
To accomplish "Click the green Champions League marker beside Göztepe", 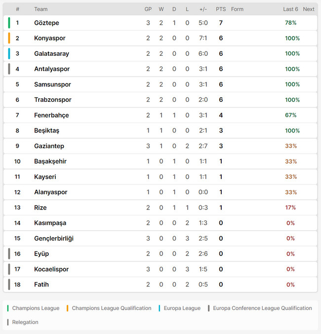I will point(9,23).
